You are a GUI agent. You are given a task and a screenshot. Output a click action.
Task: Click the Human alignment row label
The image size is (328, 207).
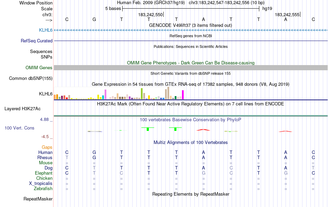click(45, 152)
